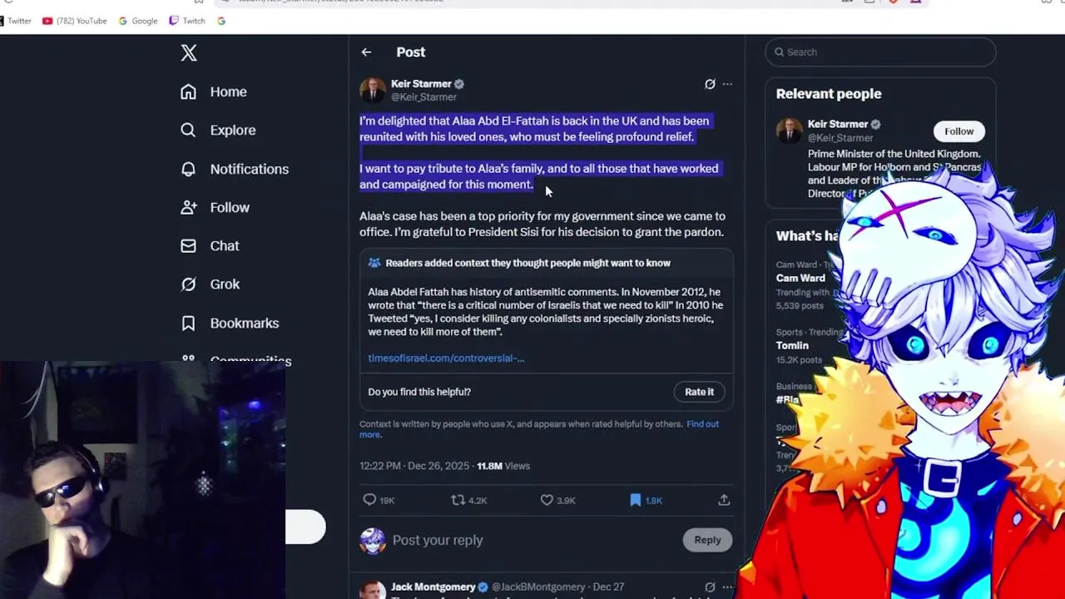Open Keir Starmer in Relevant people
The image size is (1065, 599).
point(838,124)
